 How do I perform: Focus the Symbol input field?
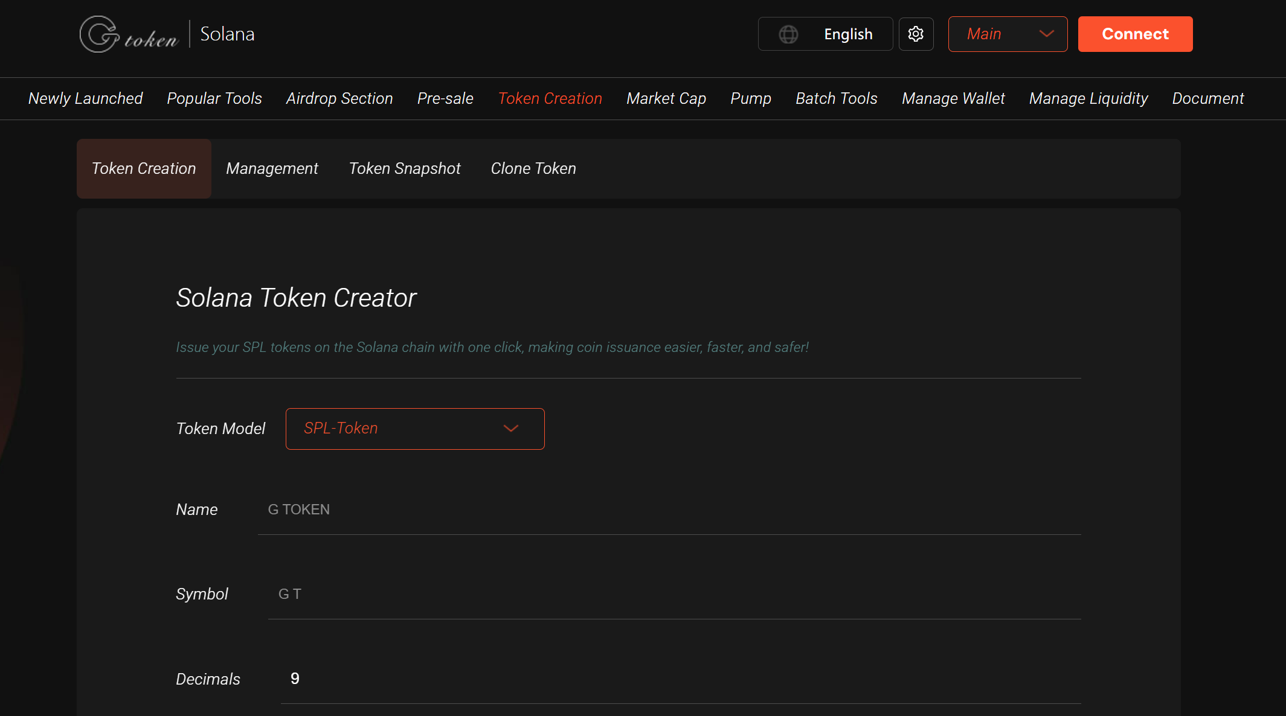(674, 595)
